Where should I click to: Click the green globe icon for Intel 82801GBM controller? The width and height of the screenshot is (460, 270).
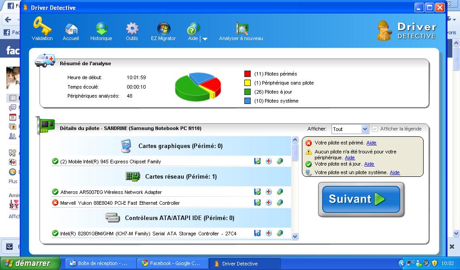tap(280, 233)
